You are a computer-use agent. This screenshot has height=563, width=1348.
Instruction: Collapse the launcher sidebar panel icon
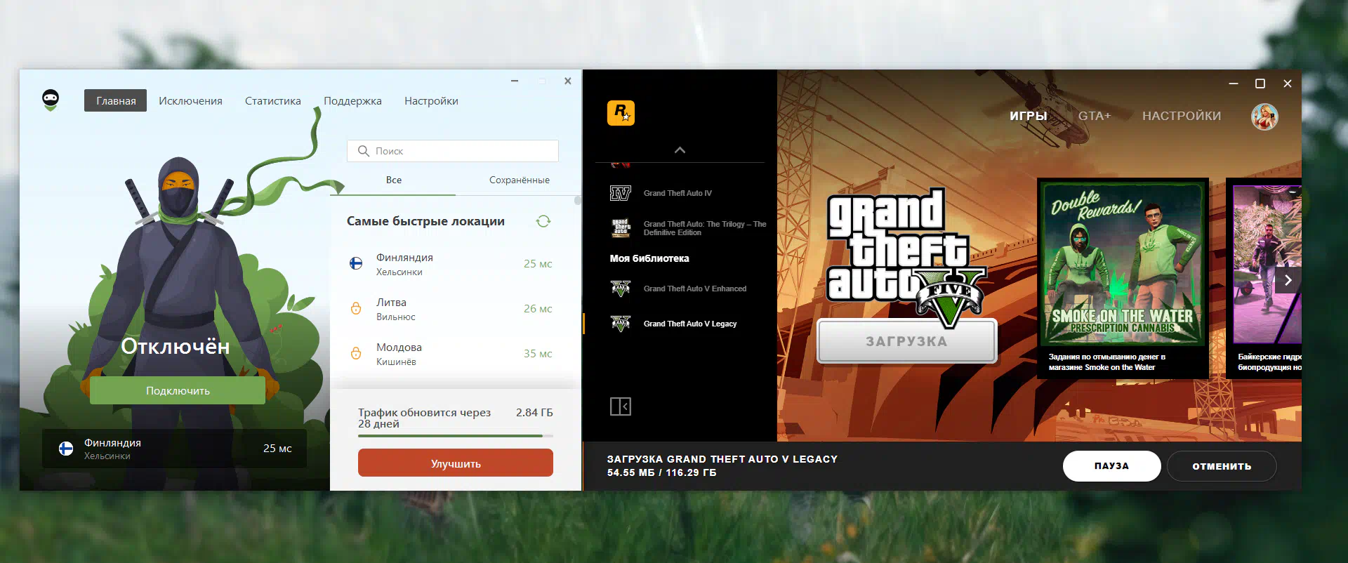click(x=621, y=406)
